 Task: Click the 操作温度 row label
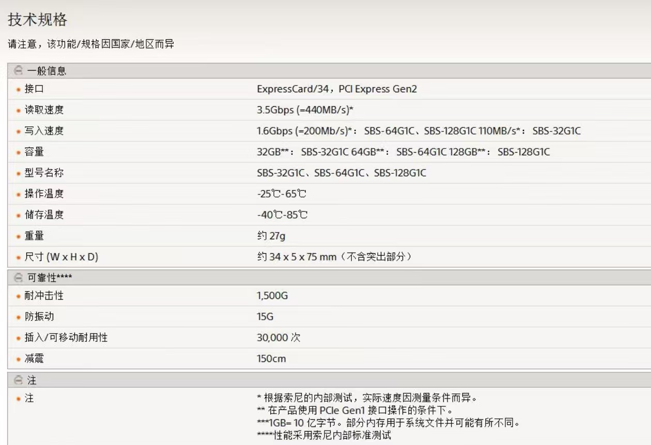click(x=44, y=194)
